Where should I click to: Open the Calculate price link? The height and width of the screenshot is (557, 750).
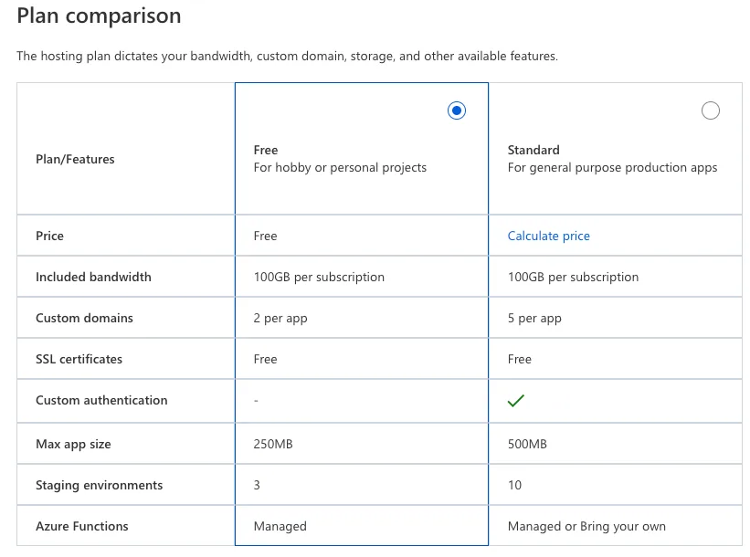pos(549,236)
